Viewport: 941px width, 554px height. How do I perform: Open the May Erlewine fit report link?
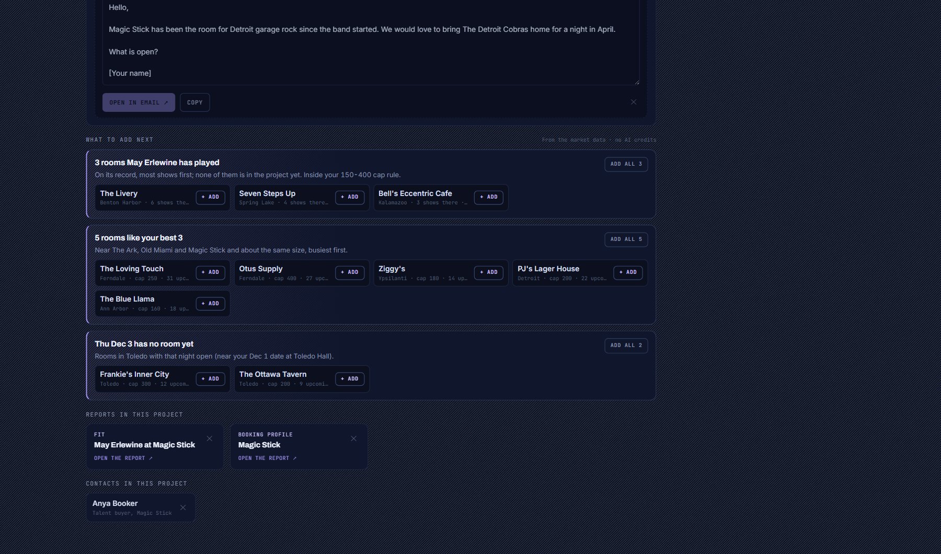click(123, 458)
